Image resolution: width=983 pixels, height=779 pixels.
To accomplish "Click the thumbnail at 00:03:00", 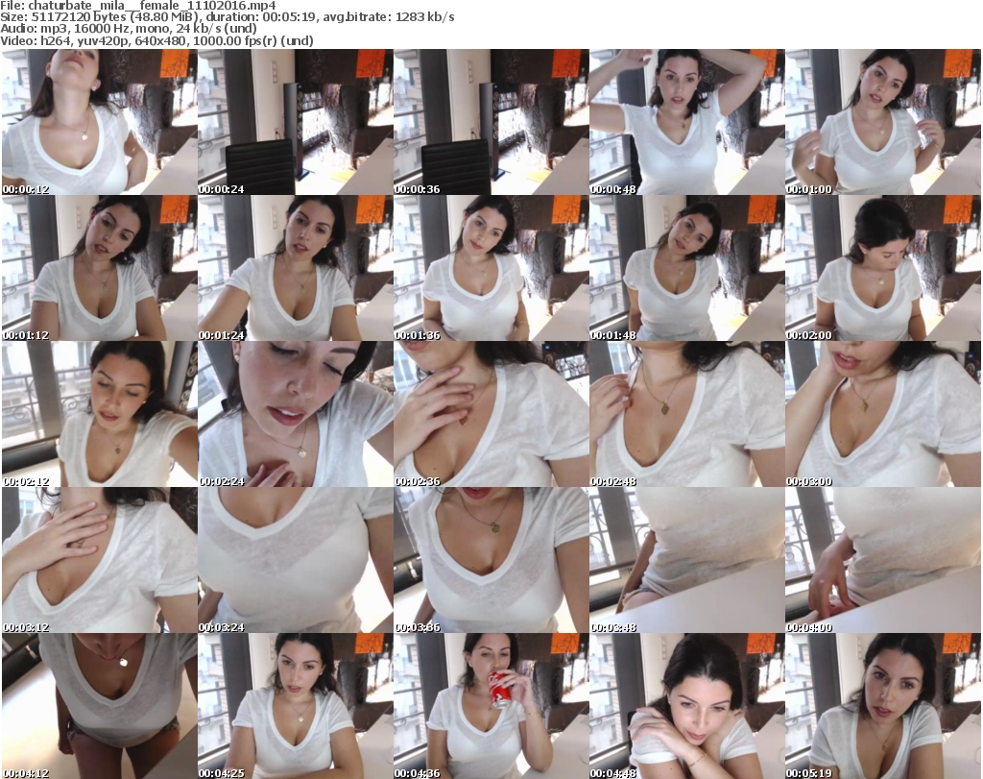I will click(883, 414).
